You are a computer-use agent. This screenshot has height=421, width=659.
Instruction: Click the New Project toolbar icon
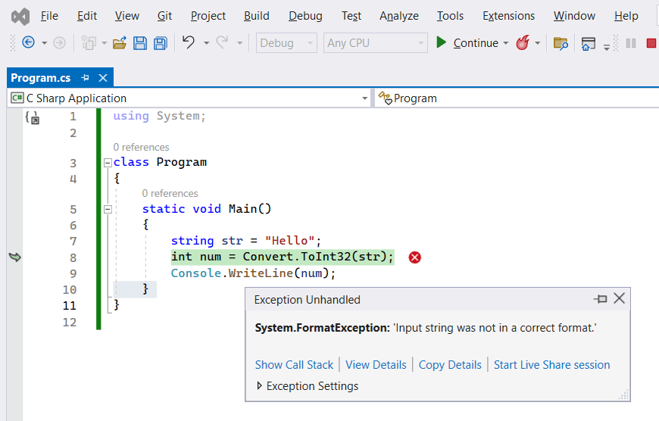[x=89, y=43]
